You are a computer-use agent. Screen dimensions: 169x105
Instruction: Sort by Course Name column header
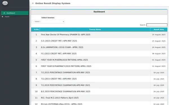[95, 29]
